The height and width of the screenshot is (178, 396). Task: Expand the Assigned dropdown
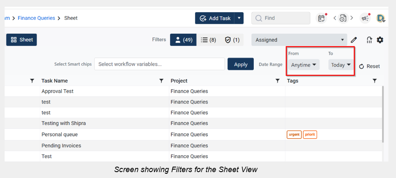299,40
